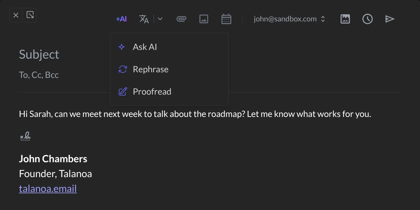Select Proofread in the AI menu
The image size is (420, 210).
(169, 92)
